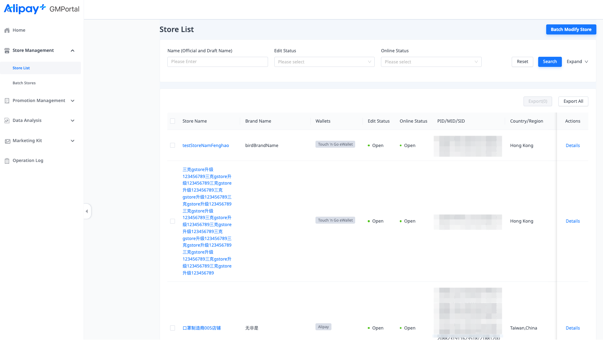
Task: Expand additional search filters
Action: 577,62
